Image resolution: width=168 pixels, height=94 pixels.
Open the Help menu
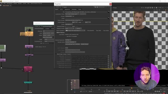pyautogui.click(x=28, y=3)
